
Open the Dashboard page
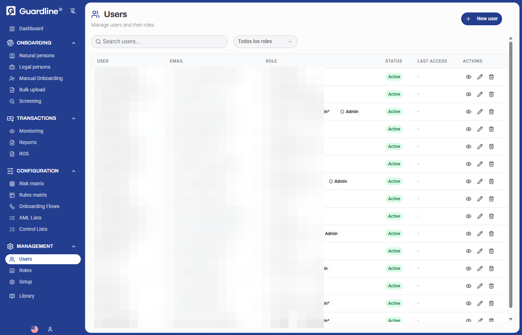pyautogui.click(x=31, y=28)
